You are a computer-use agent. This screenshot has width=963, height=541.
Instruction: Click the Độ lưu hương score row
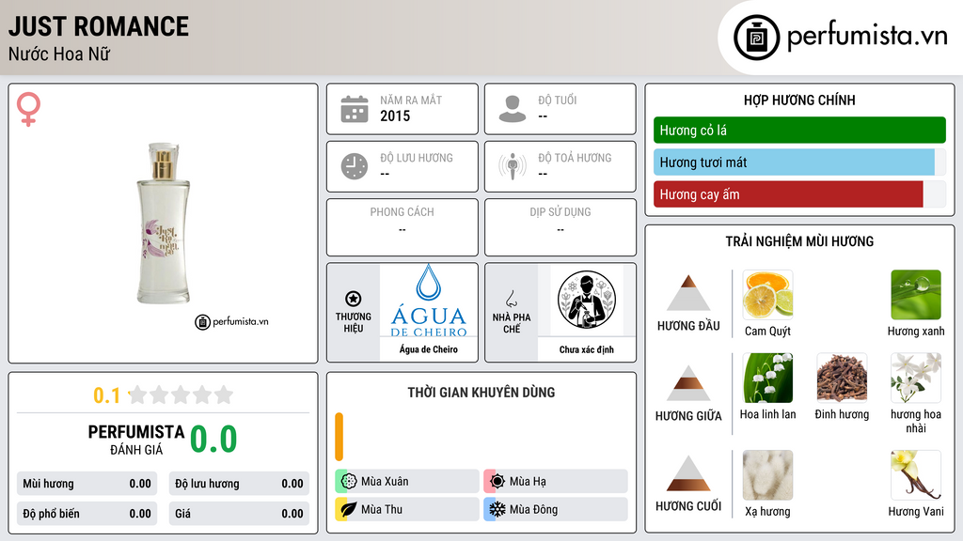click(x=239, y=484)
